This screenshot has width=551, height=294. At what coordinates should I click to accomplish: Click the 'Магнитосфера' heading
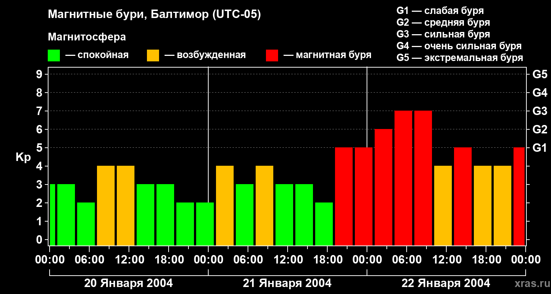tap(87, 37)
